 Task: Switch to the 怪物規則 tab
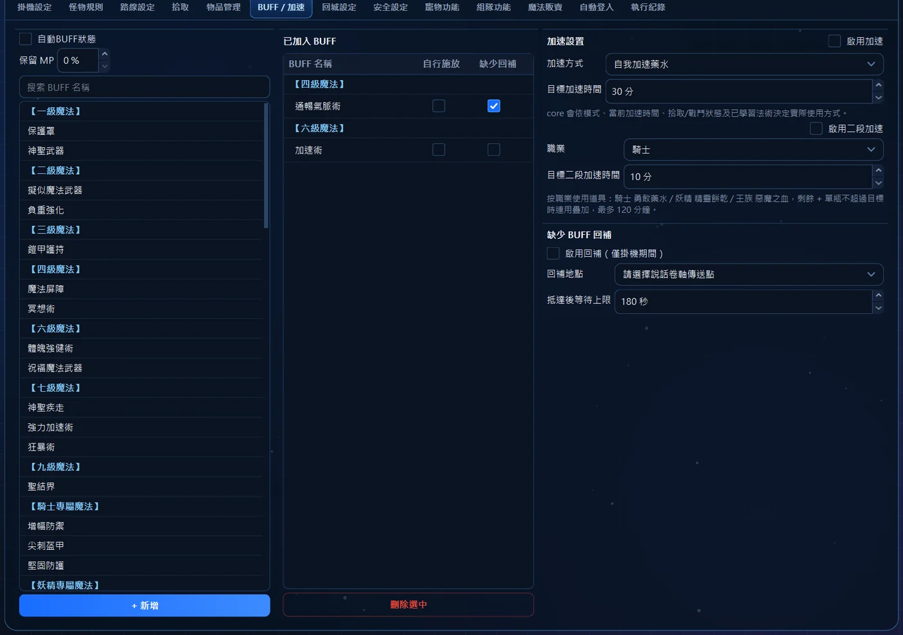click(86, 7)
